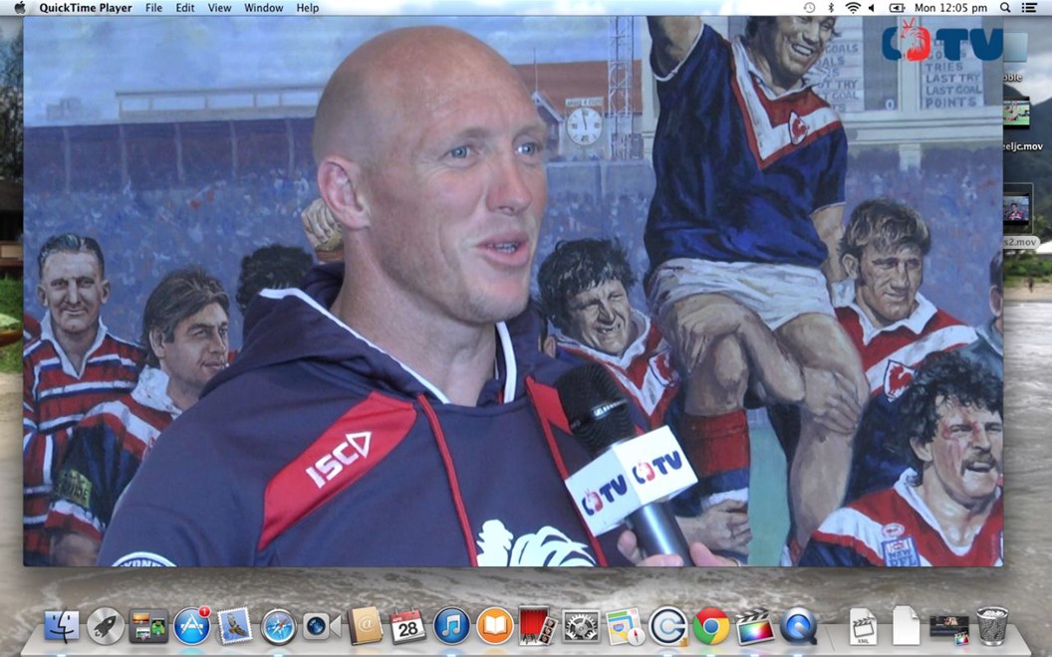Open Final Cut Pro in Dock
The image size is (1052, 657).
coord(755,626)
